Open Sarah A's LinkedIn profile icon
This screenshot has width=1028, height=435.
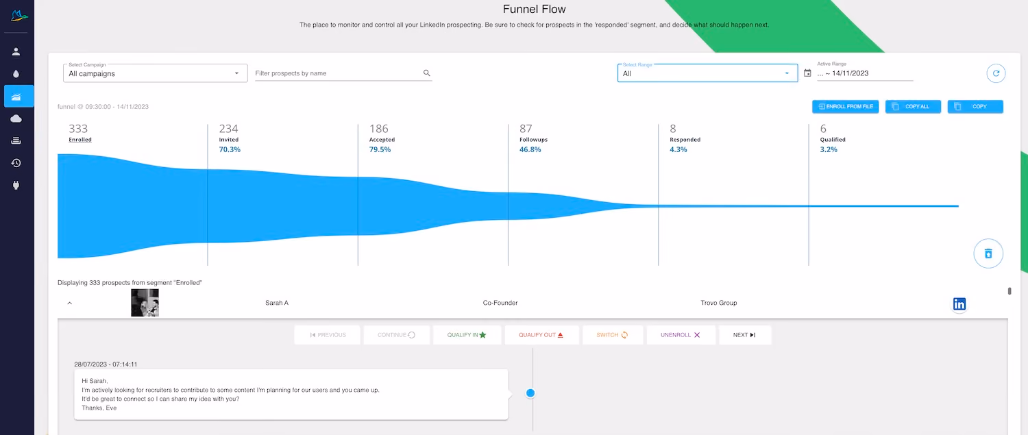tap(959, 304)
